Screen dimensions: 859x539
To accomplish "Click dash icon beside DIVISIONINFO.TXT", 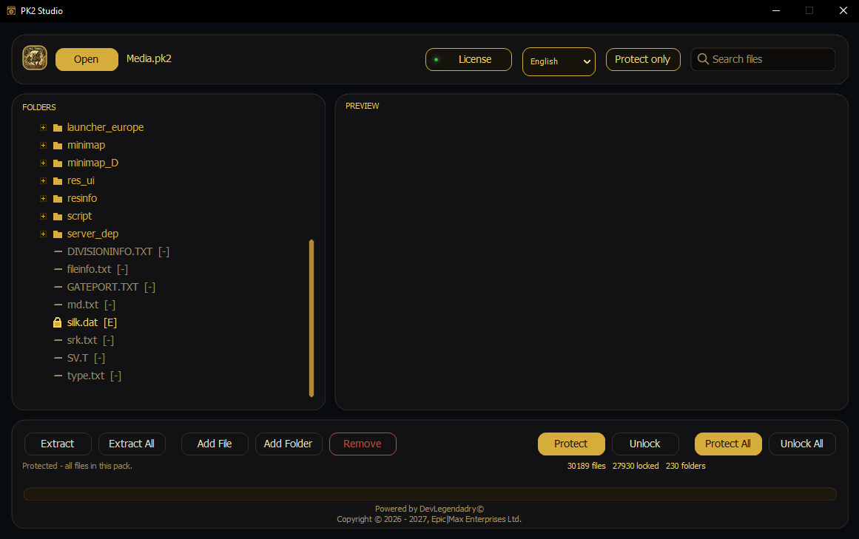I will (58, 251).
